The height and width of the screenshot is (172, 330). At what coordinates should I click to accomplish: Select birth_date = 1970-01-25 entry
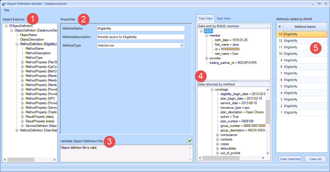click(x=231, y=40)
